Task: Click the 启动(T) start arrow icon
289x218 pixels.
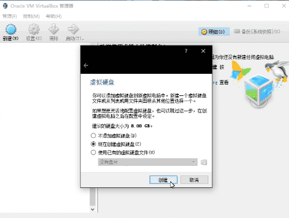Action: point(73,30)
